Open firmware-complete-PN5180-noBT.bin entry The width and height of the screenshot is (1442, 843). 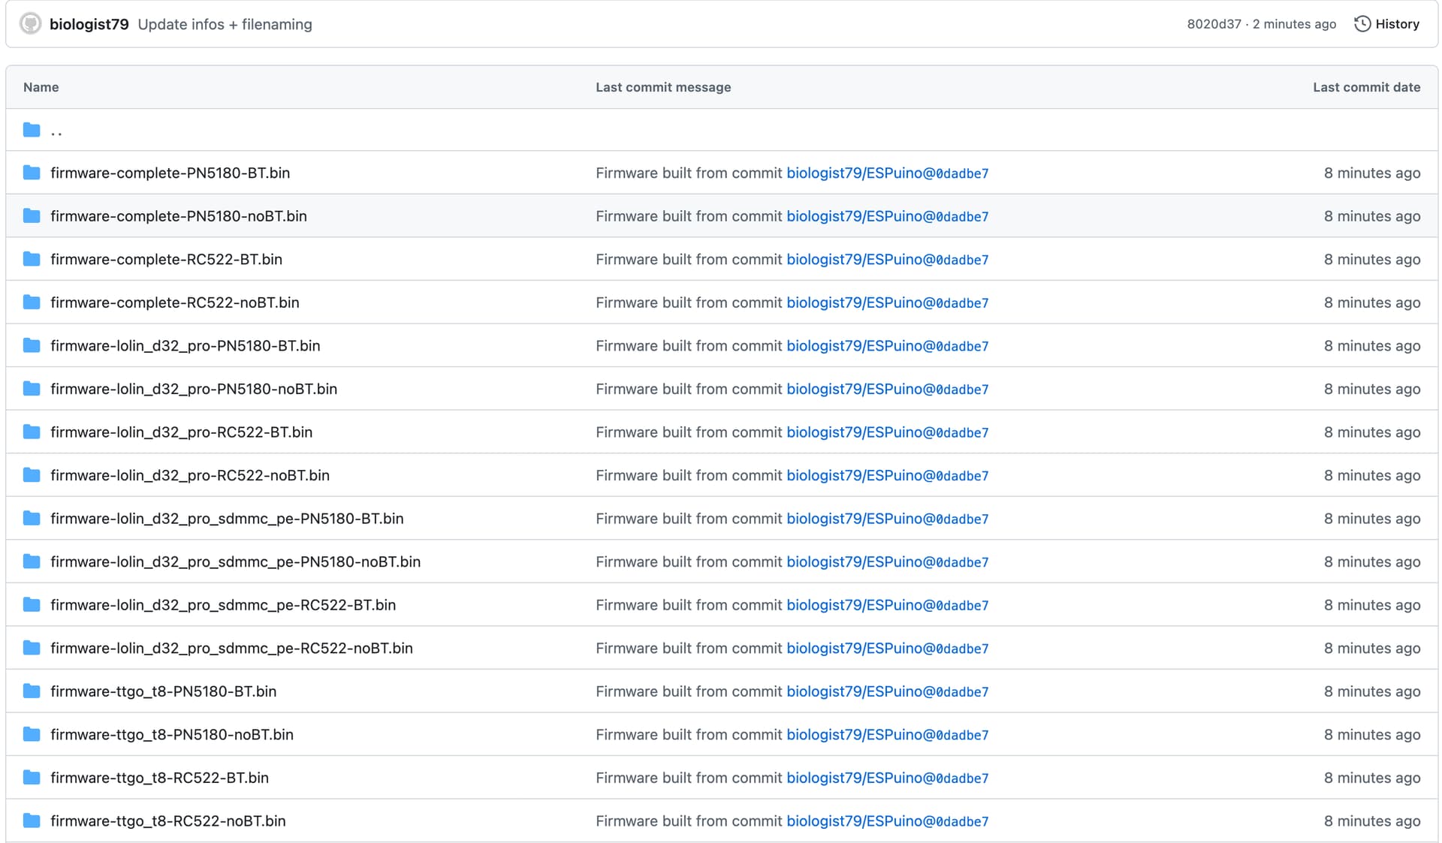tap(178, 216)
